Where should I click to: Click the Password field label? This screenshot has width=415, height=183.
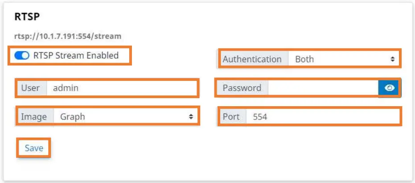point(242,88)
